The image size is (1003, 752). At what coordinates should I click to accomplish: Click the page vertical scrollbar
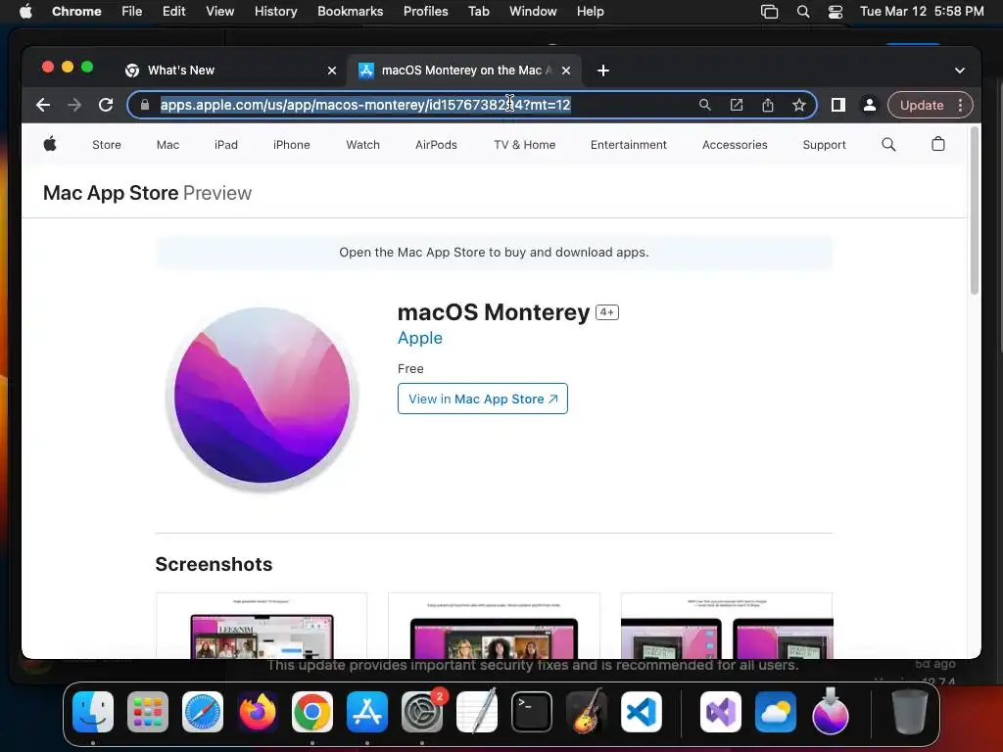tap(975, 211)
